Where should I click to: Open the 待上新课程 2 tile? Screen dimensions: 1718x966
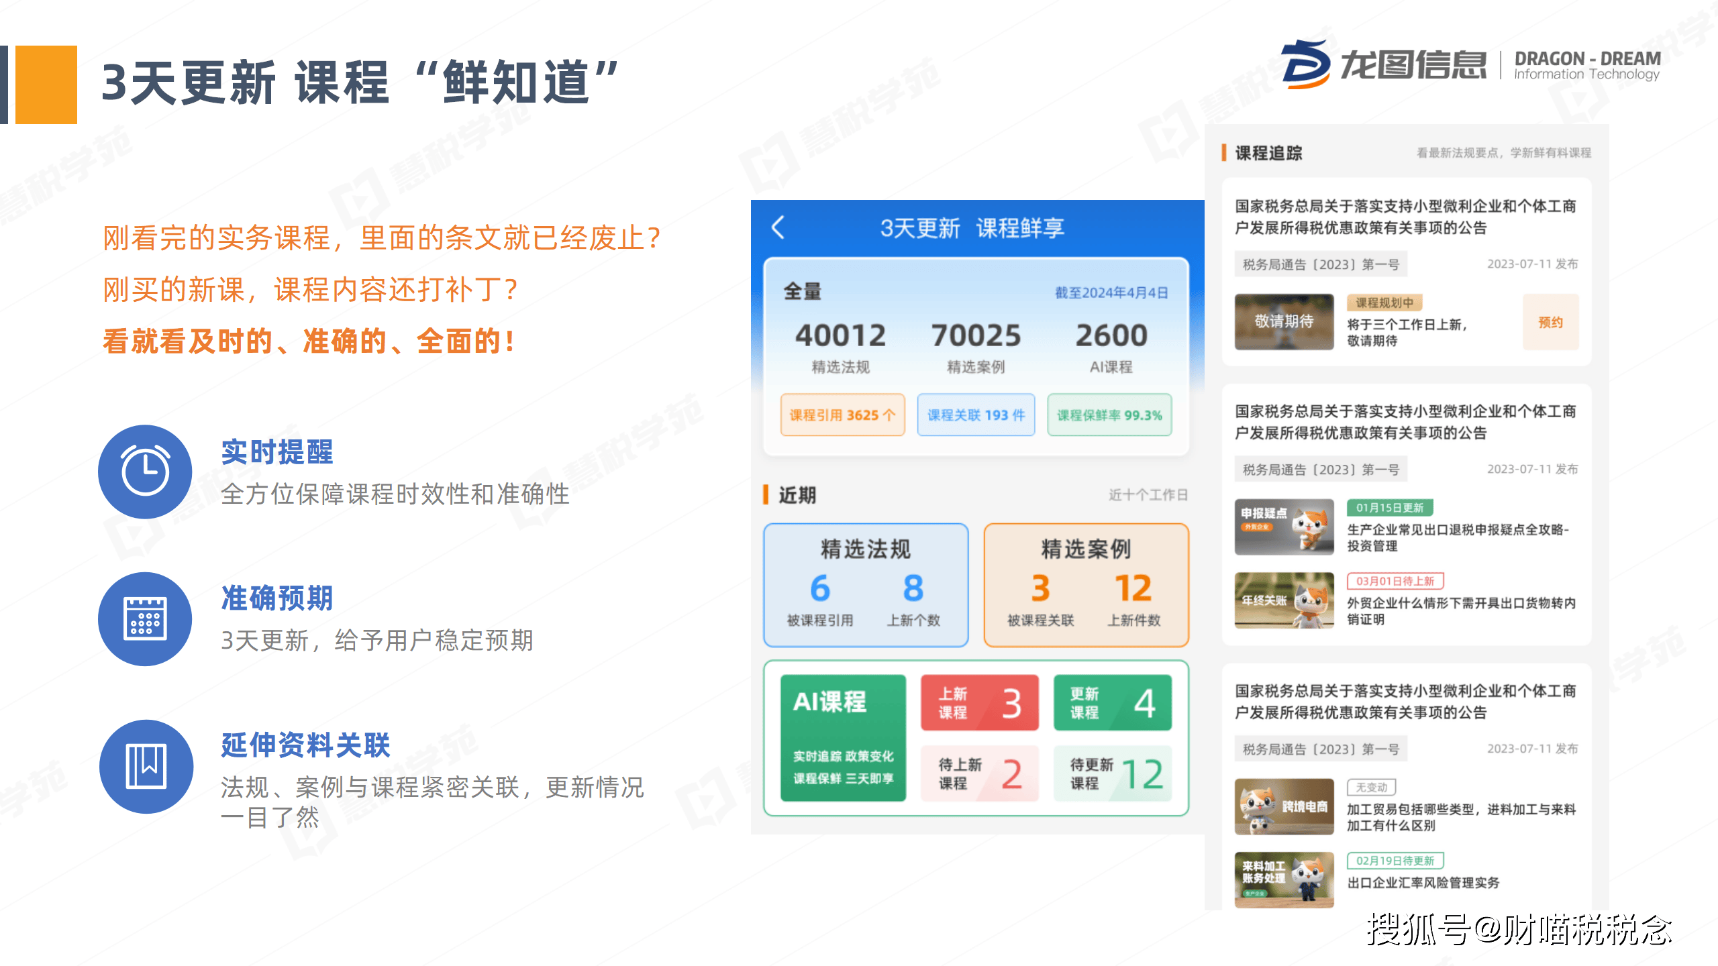[979, 773]
